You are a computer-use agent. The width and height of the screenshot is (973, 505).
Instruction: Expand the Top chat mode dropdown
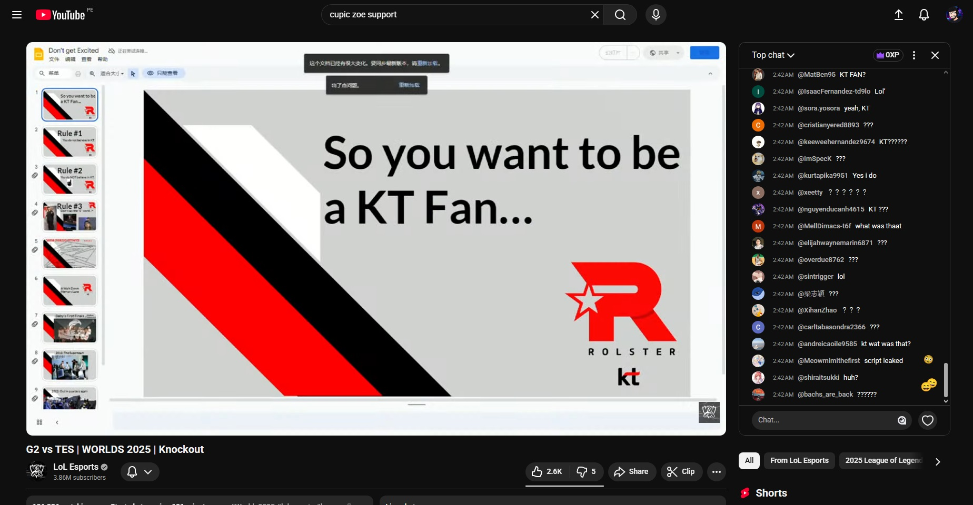coord(773,55)
